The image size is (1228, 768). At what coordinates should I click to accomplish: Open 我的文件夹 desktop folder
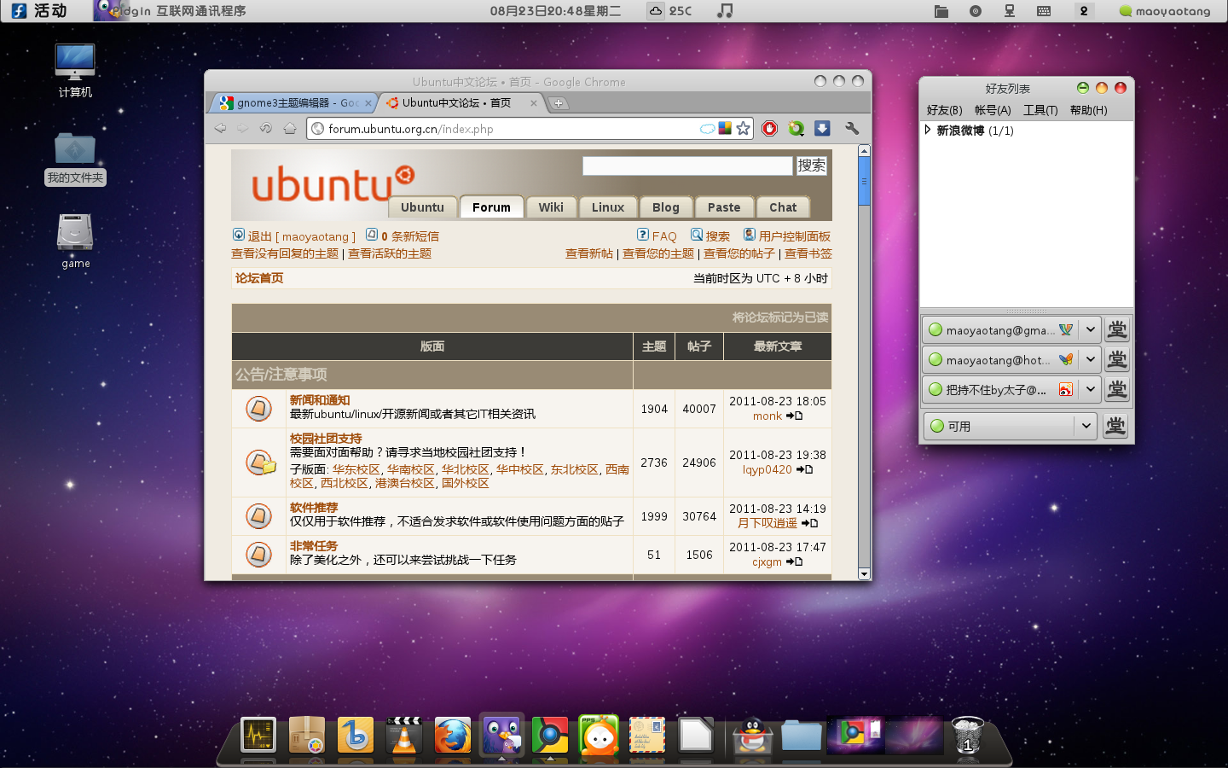[75, 159]
